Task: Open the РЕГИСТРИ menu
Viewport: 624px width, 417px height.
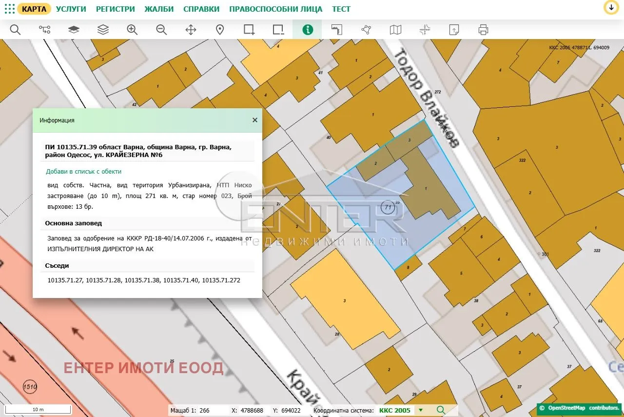Action: click(x=116, y=9)
